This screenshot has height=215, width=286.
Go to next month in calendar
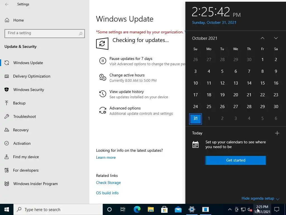(x=276, y=38)
